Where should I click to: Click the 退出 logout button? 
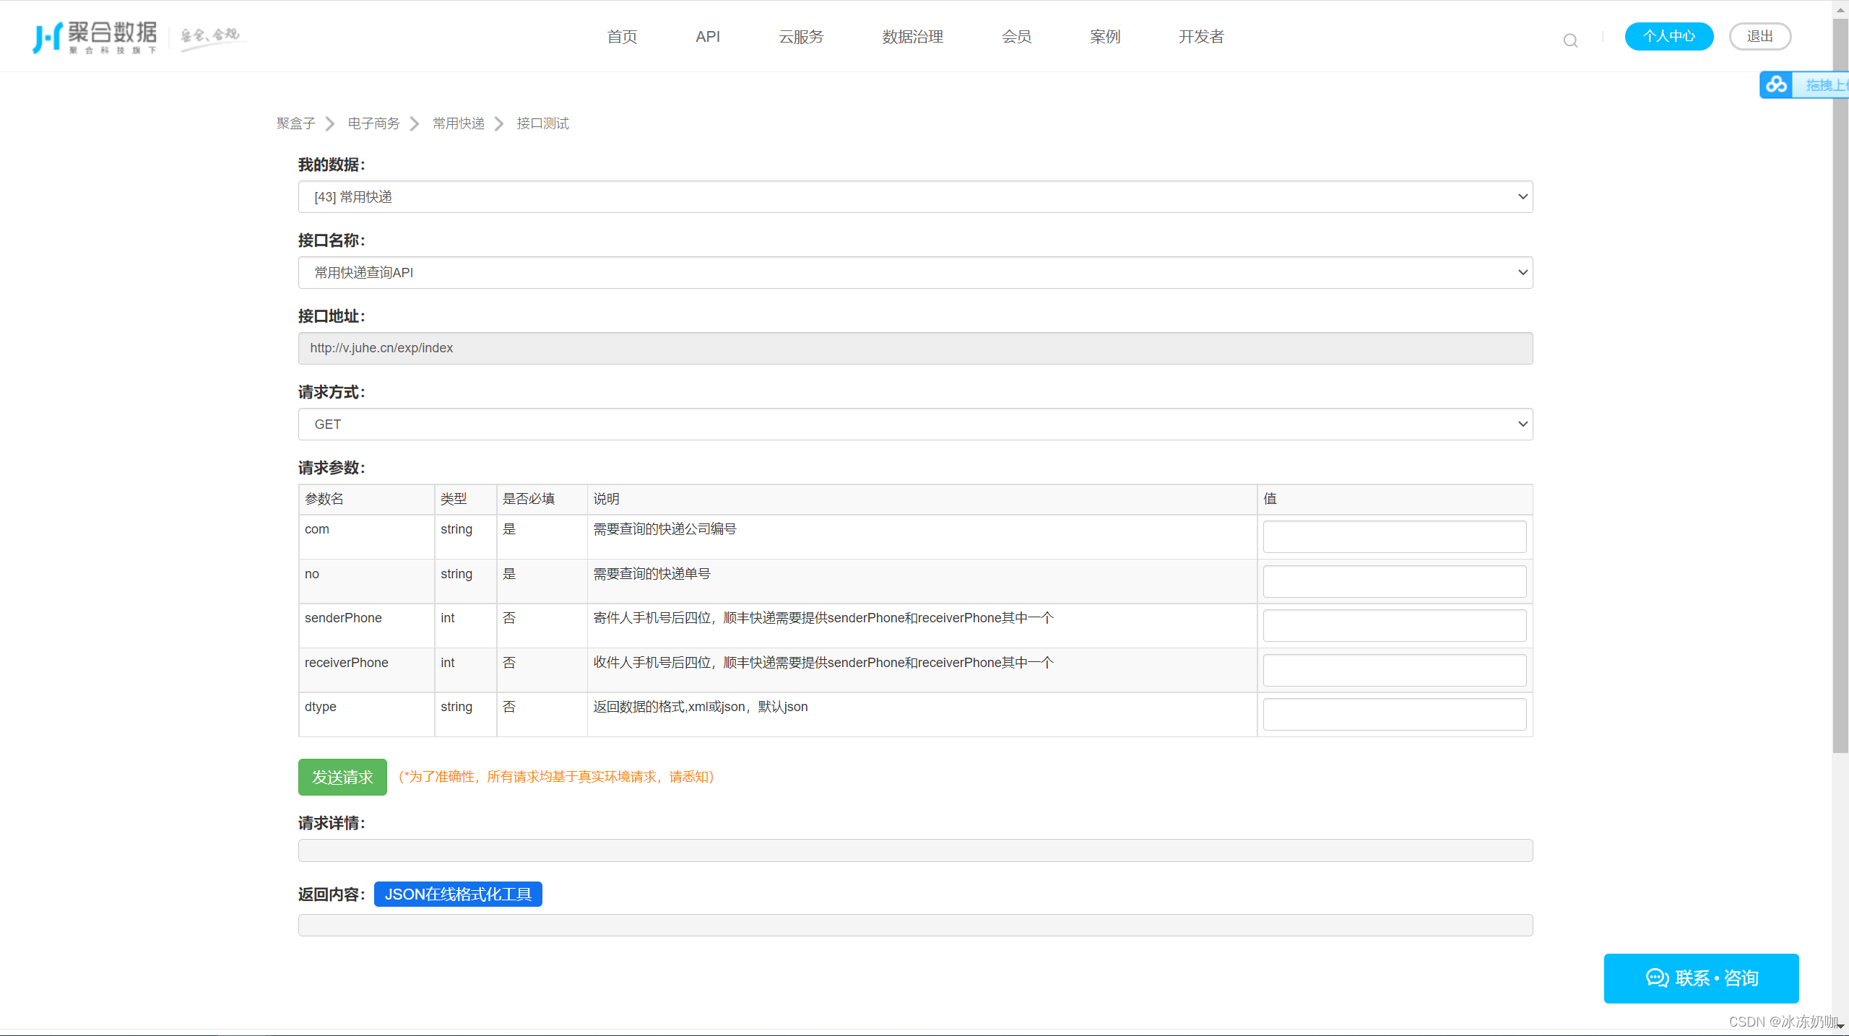[x=1759, y=37]
